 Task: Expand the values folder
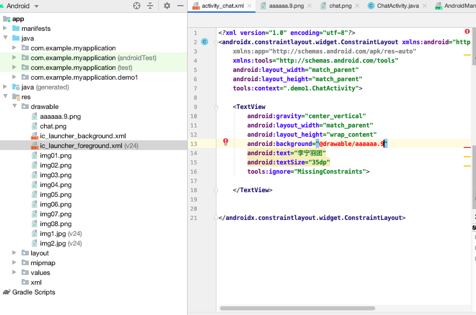coord(14,272)
